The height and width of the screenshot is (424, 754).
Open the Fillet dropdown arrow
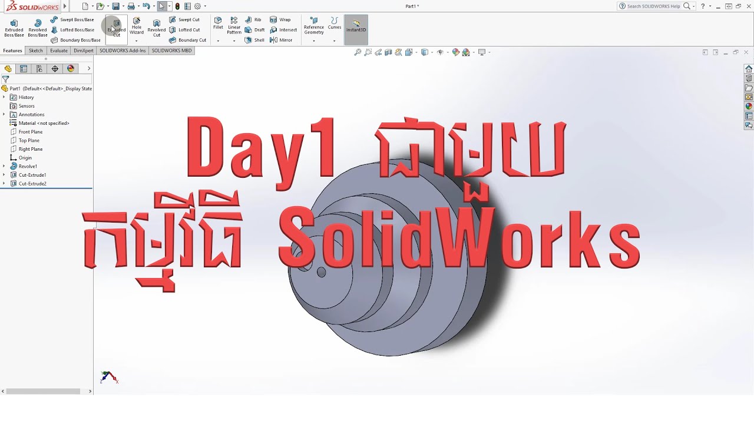click(x=218, y=41)
